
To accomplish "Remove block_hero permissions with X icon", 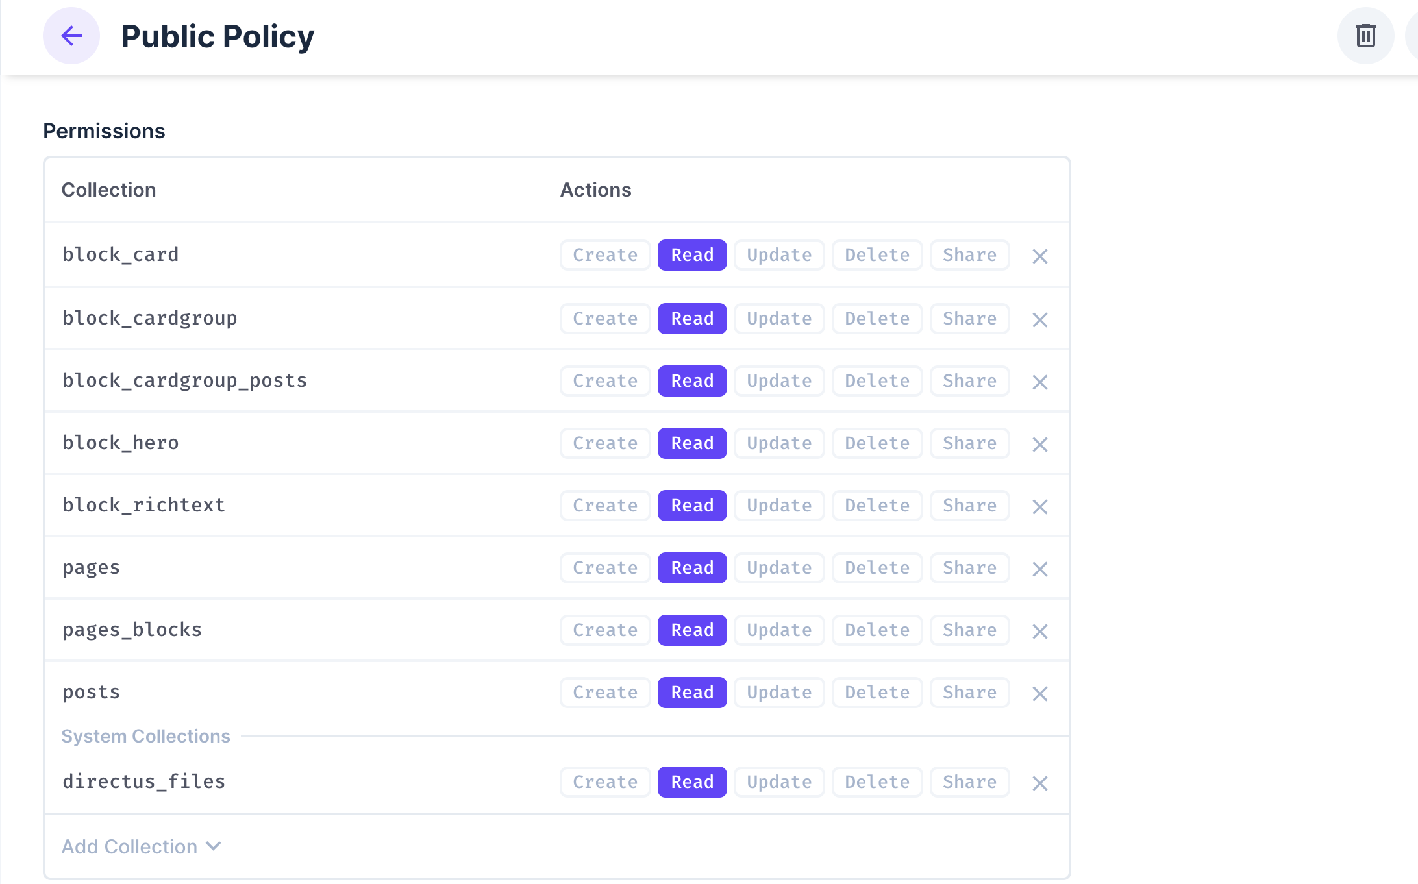I will [x=1039, y=444].
